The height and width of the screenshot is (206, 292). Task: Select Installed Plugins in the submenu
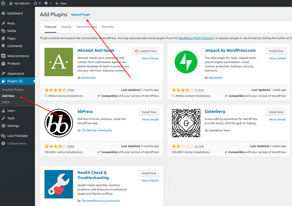13,89
